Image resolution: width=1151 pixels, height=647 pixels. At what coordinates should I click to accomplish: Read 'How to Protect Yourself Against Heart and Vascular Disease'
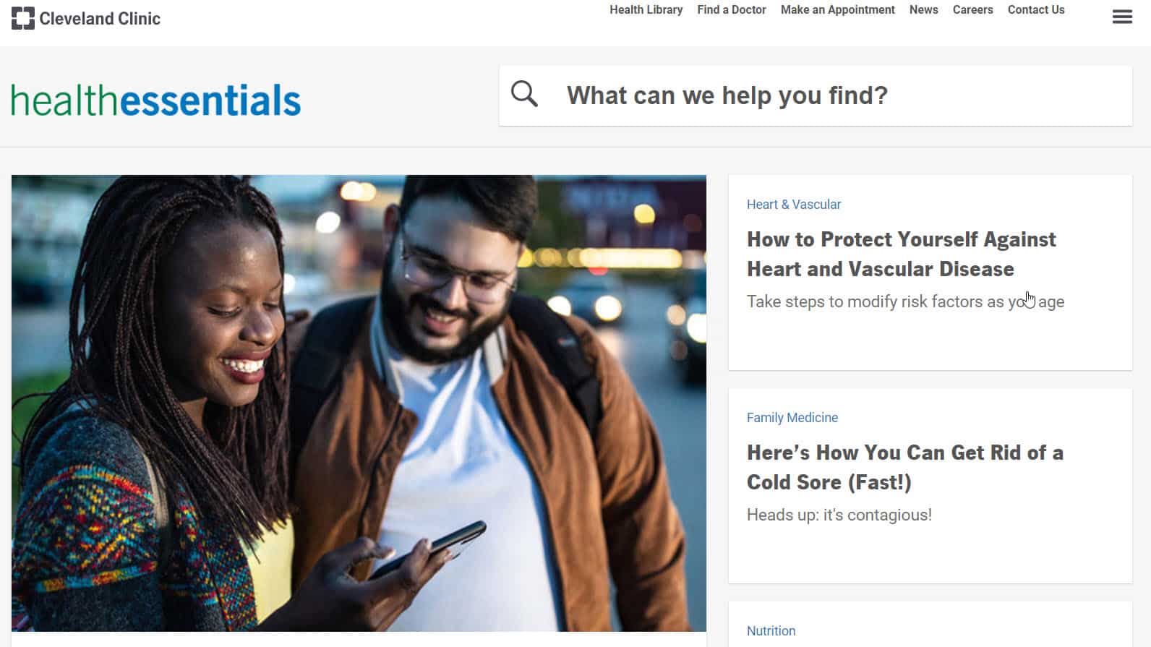click(x=902, y=254)
